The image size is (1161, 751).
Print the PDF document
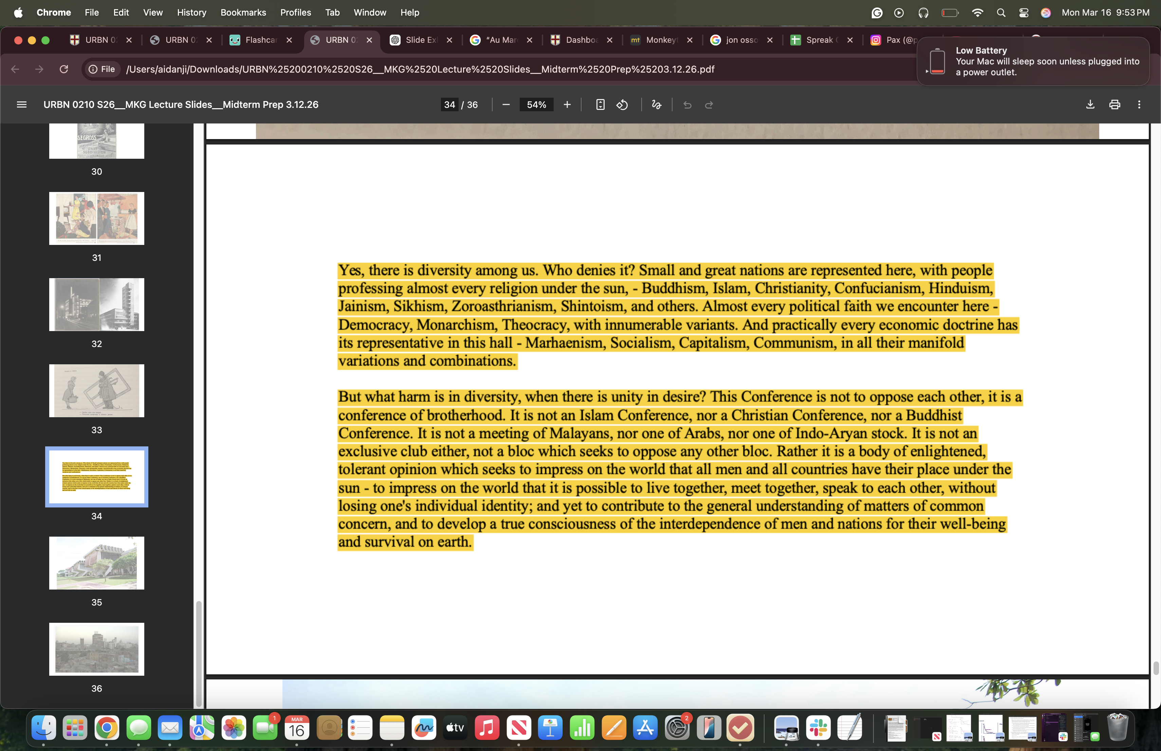pyautogui.click(x=1114, y=105)
